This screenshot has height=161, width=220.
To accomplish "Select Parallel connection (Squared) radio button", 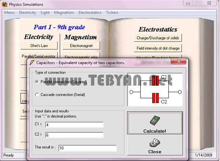I will point(37,82).
